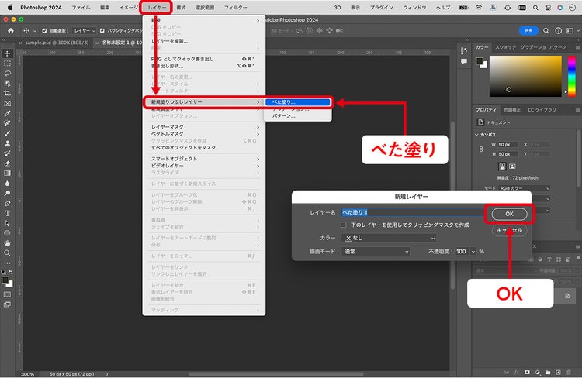Select the Path Selection tool

click(x=7, y=223)
